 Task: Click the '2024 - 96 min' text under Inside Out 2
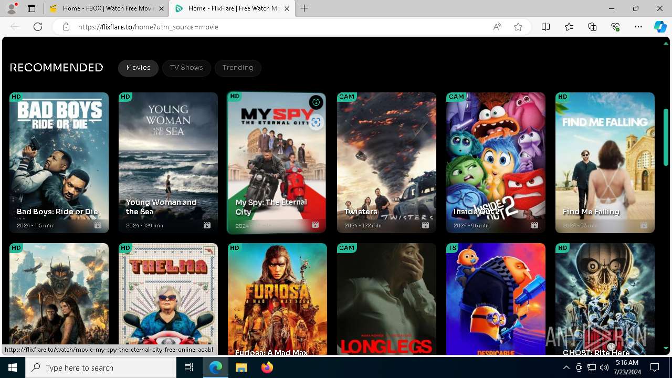tap(471, 225)
